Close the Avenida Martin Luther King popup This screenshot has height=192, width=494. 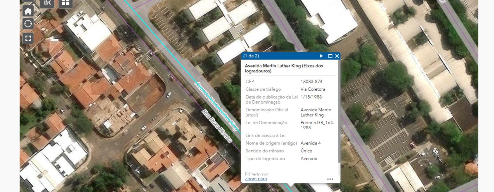tap(337, 56)
